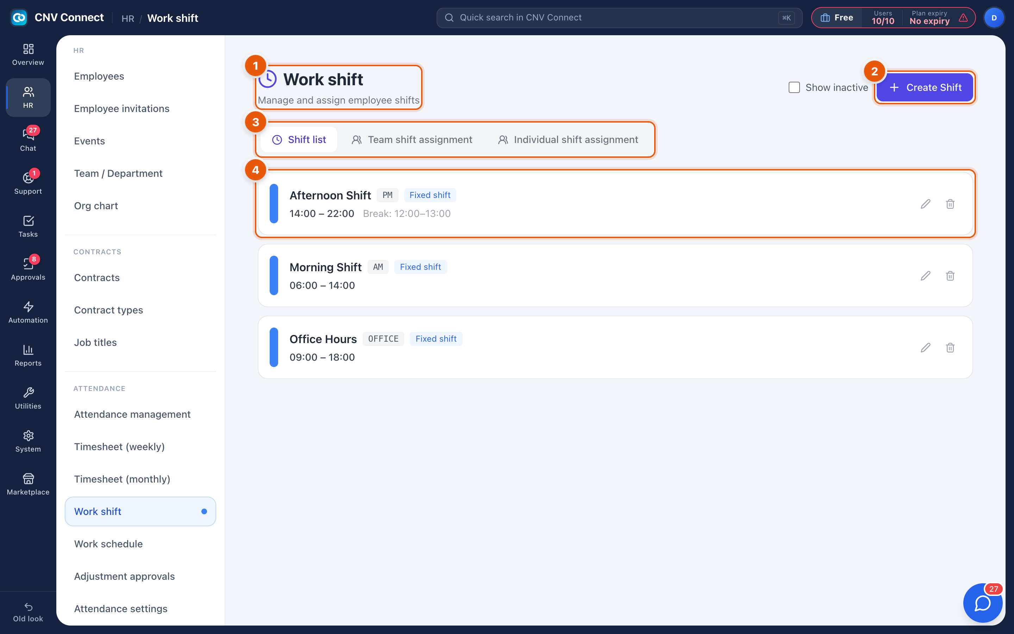Click HR in the breadcrumb
Viewport: 1014px width, 634px height.
(128, 18)
